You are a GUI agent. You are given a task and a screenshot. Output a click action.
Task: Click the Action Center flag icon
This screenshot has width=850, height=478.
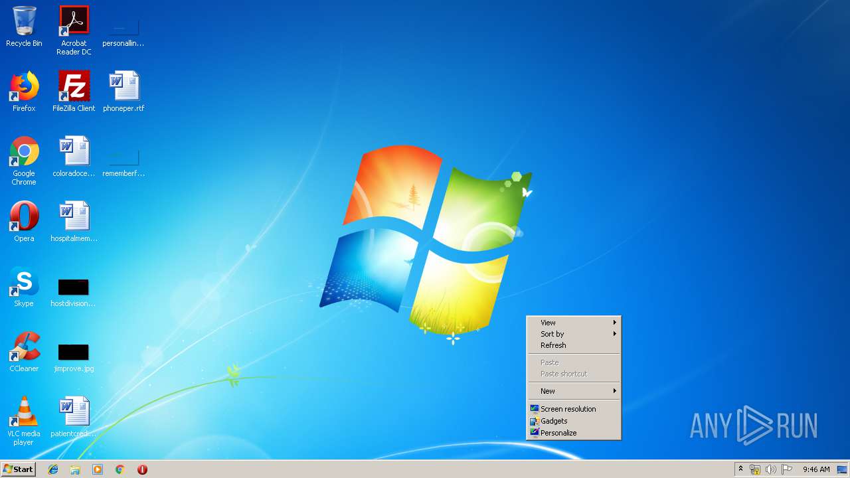coord(787,469)
